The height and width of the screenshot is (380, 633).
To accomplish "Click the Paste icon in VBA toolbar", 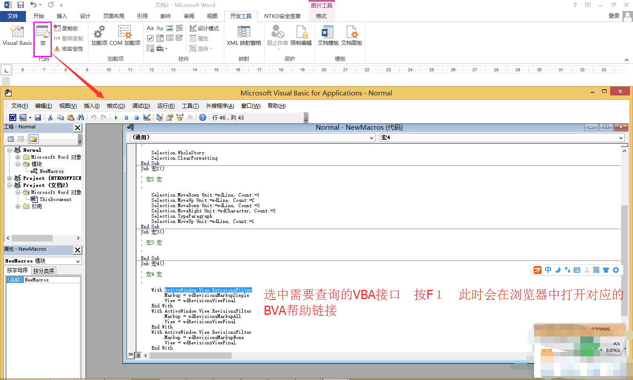I will (70, 117).
